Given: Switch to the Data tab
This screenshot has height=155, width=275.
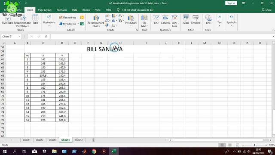Looking at the screenshot, I should pos(74,10).
